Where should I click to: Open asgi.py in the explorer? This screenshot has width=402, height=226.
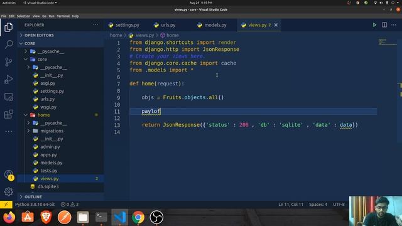pyautogui.click(x=61, y=83)
